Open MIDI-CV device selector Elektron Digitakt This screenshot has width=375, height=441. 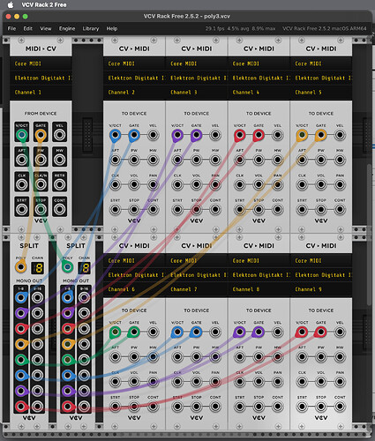pos(41,78)
